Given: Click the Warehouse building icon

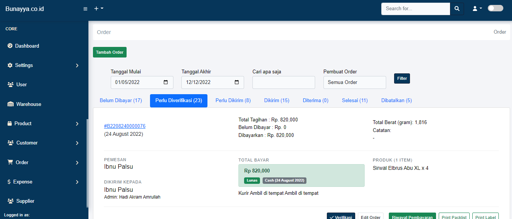Looking at the screenshot, I should tap(10, 104).
